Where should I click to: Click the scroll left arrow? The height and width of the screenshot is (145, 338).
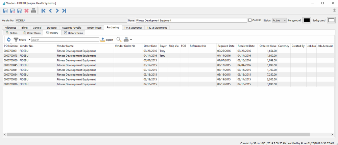5,135
